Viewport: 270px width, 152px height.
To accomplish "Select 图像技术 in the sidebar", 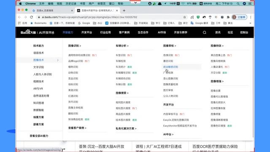I will tap(38, 60).
